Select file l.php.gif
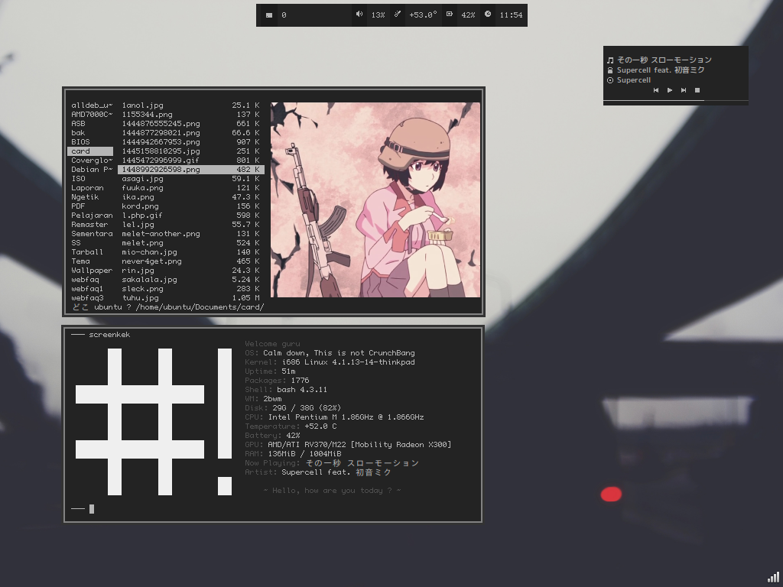 (141, 216)
